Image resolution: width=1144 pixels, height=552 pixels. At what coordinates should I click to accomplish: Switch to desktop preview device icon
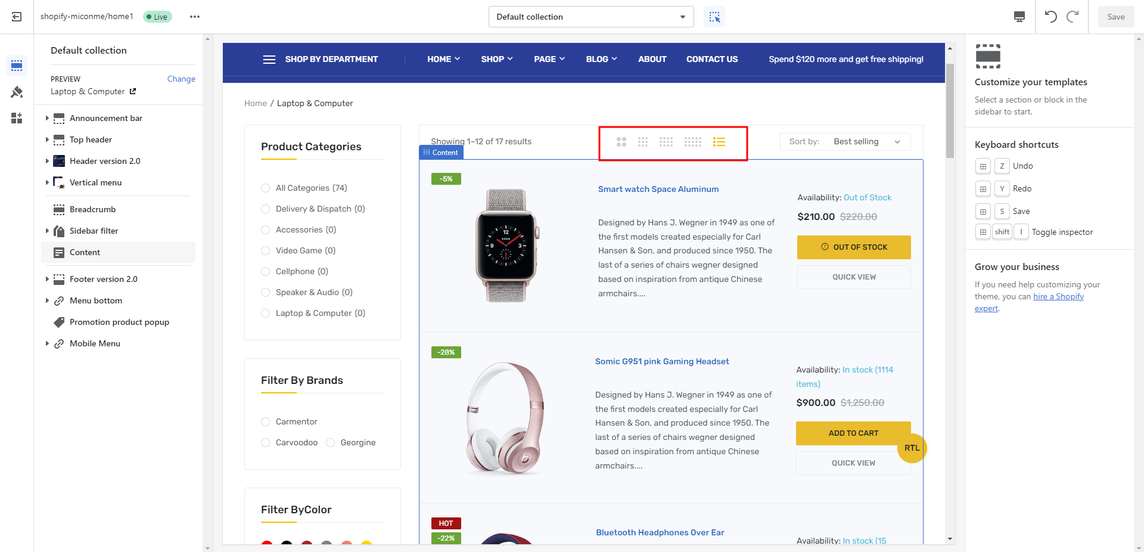click(1019, 17)
